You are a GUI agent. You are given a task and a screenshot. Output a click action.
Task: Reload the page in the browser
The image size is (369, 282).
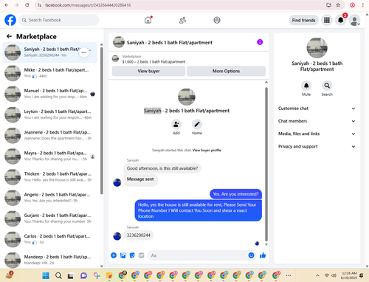pyautogui.click(x=27, y=5)
